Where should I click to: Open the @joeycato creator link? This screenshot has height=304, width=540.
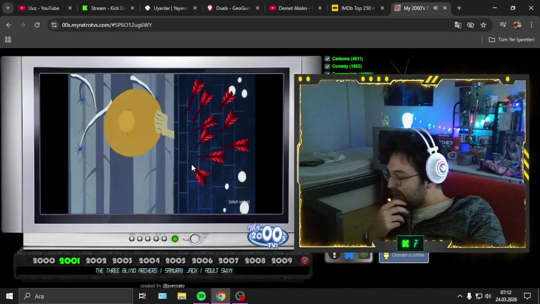pos(173,286)
